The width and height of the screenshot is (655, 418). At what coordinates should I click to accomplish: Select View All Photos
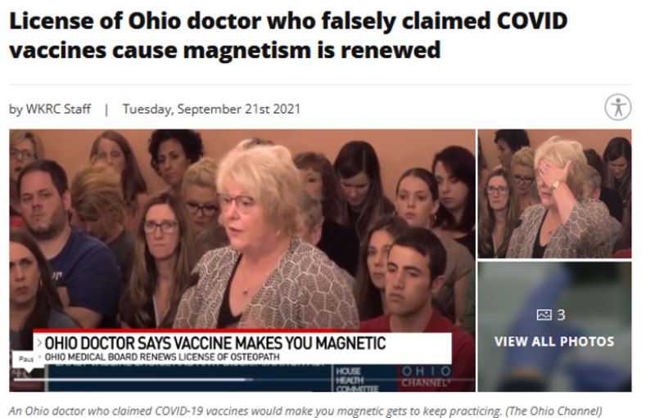point(554,341)
